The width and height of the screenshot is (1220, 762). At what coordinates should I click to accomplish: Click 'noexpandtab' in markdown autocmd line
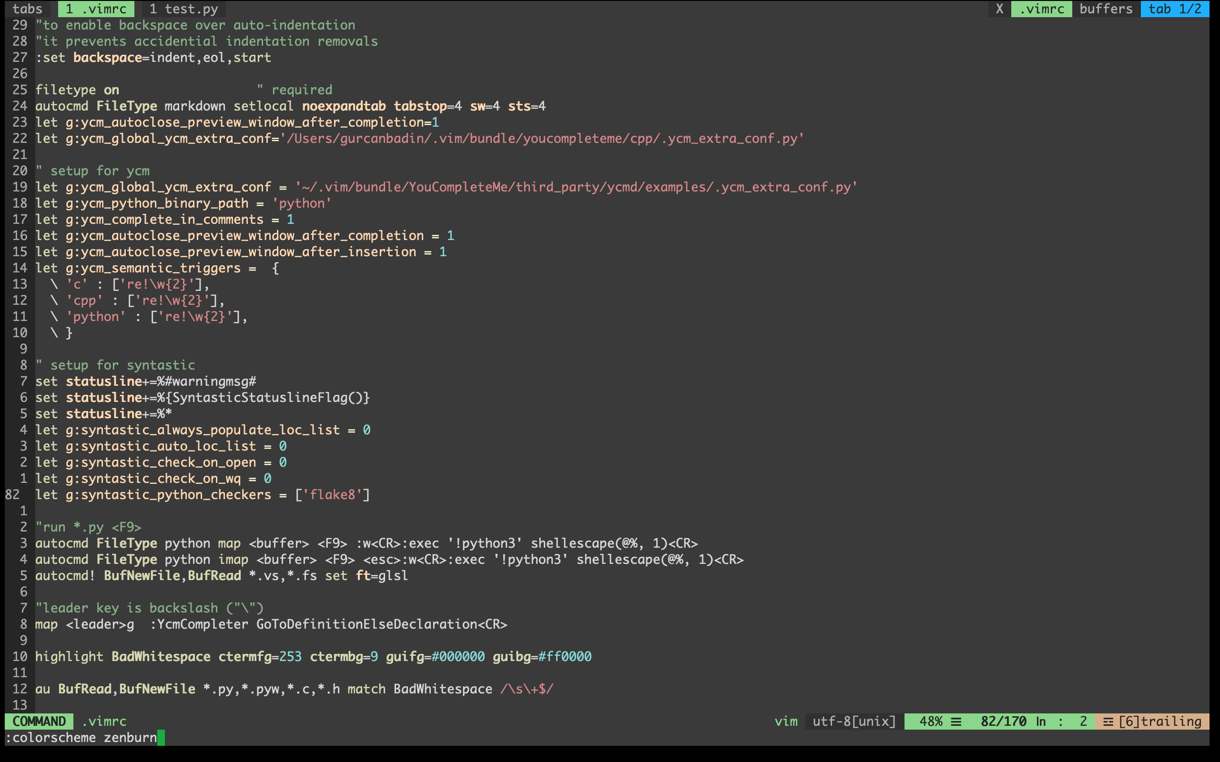[344, 106]
